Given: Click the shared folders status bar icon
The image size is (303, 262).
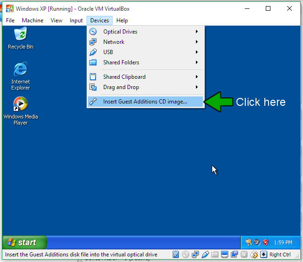Looking at the screenshot, I should (215, 255).
